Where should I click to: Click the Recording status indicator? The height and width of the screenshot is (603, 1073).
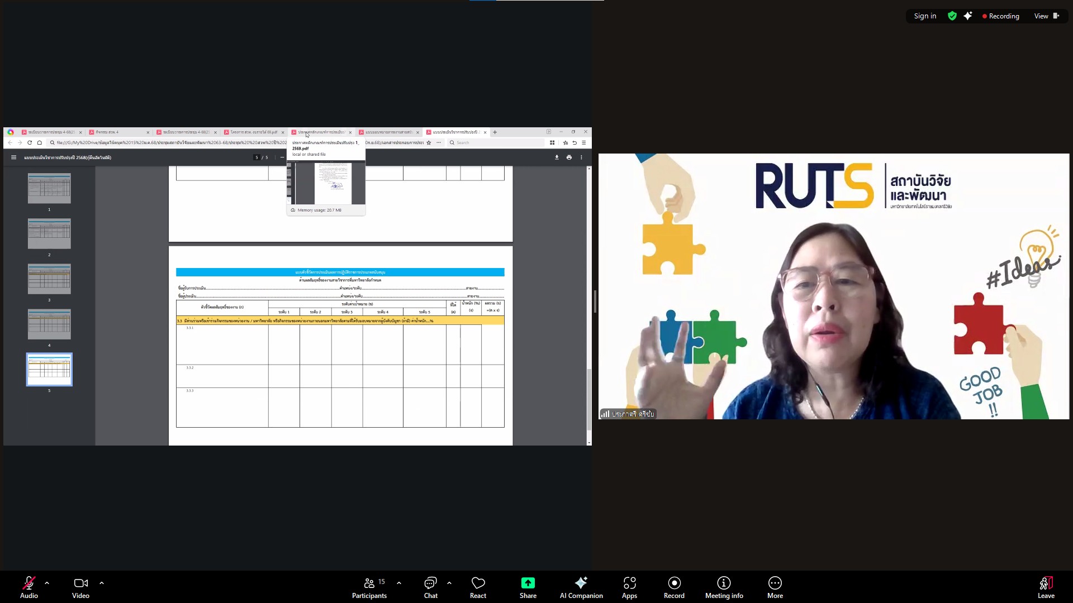(1000, 16)
